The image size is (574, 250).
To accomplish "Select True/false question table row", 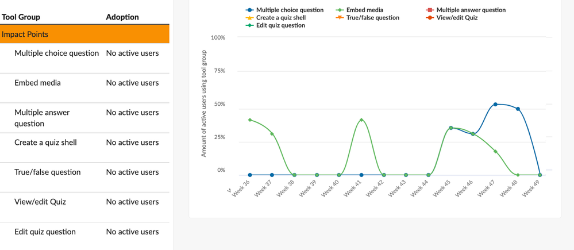I will (x=47, y=172).
